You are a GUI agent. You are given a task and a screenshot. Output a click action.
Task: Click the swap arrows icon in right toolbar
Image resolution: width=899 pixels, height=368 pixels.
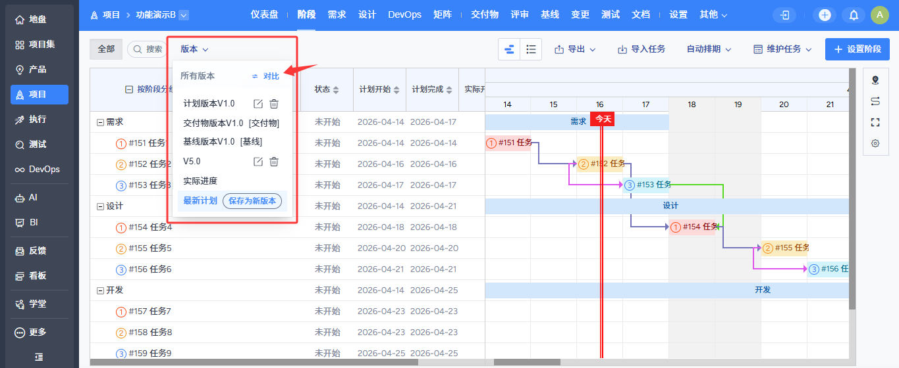coord(875,101)
